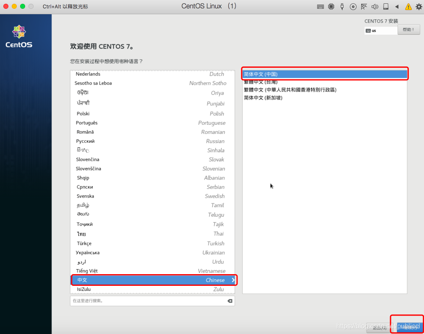This screenshot has width=424, height=334.
Task: Open the CD/DVD disc drive icon
Action: click(x=353, y=7)
